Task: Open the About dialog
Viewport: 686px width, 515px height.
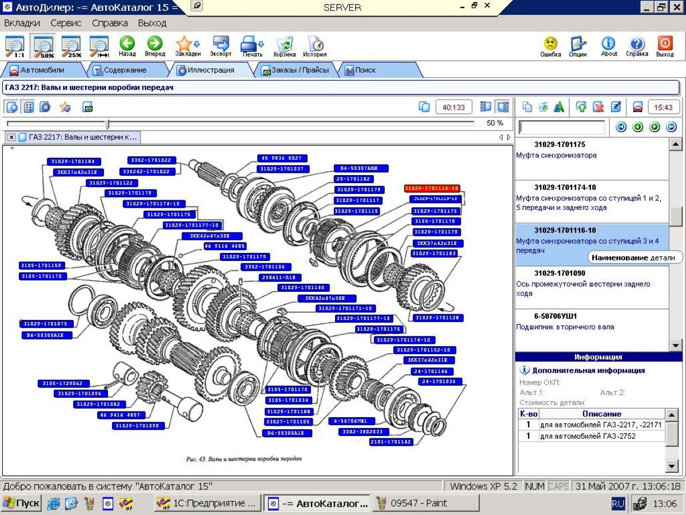Action: [x=609, y=46]
